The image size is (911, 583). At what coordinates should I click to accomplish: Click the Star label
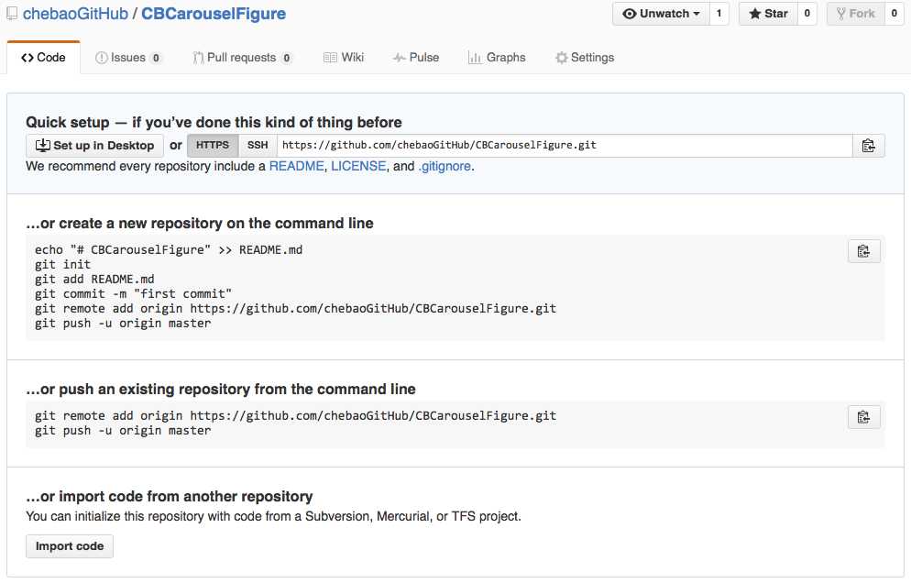coord(776,14)
